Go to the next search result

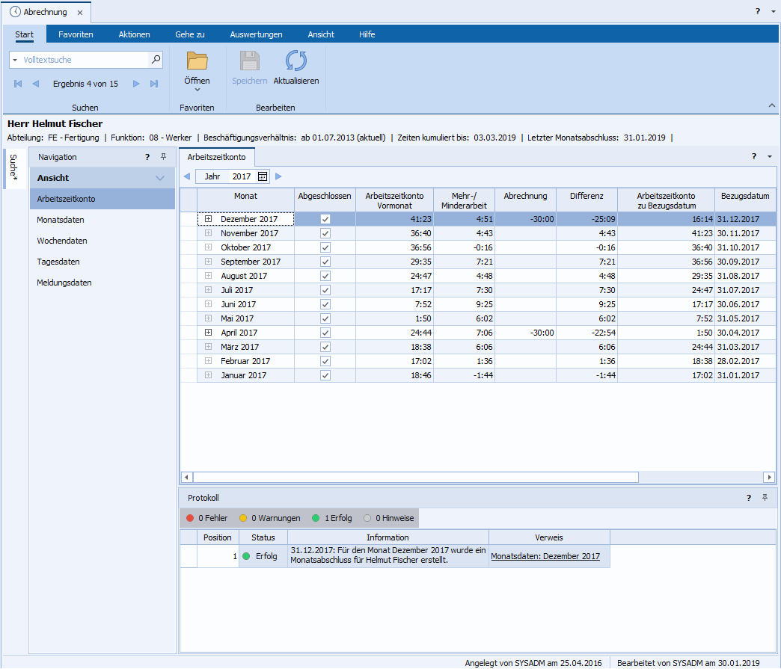136,84
